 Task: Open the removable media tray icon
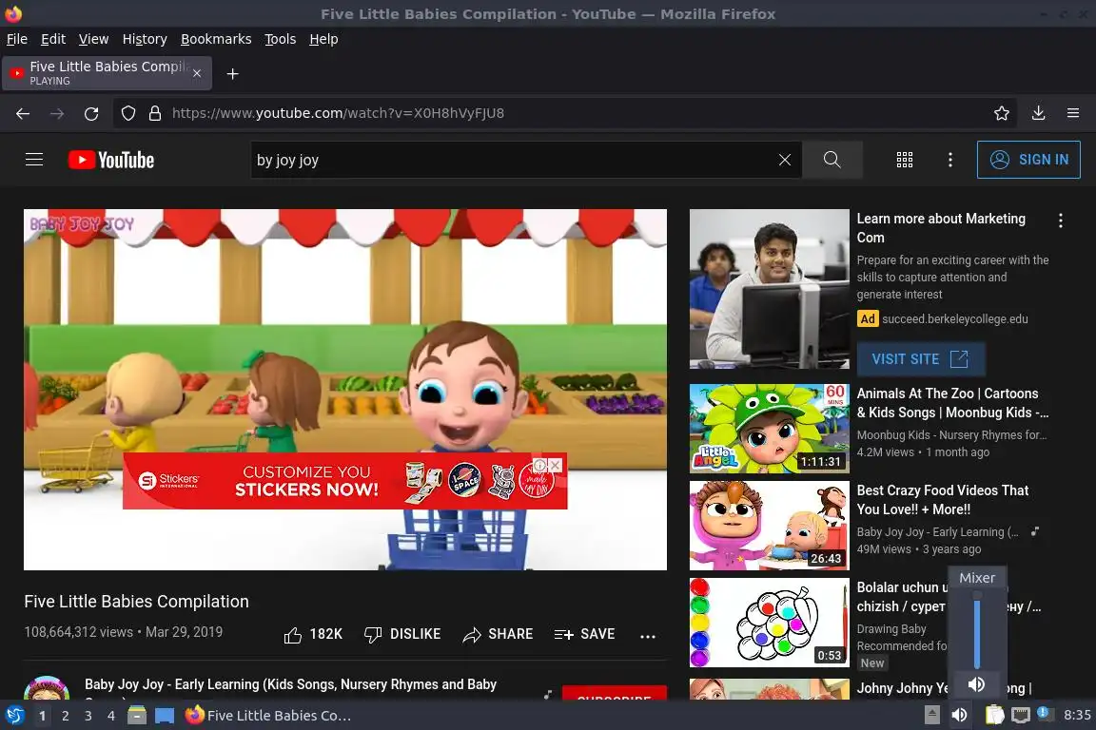pyautogui.click(x=931, y=715)
